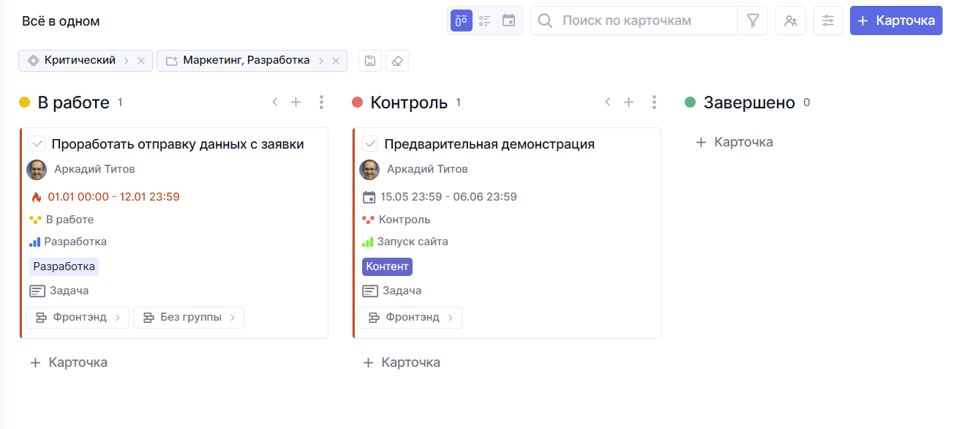This screenshot has width=959, height=429.
Task: Open the calendar view
Action: point(509,20)
